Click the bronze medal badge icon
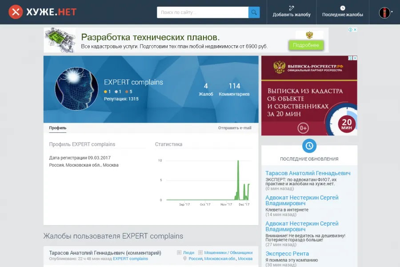 pos(127,92)
